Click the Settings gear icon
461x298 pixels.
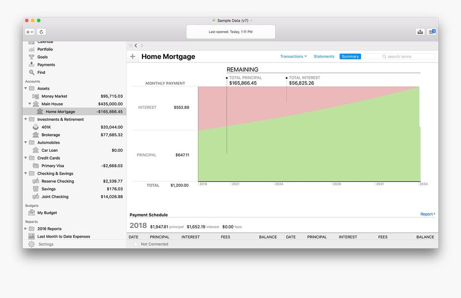pyautogui.click(x=32, y=244)
